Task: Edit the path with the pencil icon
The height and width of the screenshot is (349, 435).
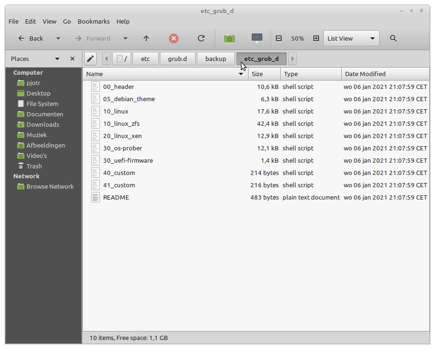Action: point(90,58)
